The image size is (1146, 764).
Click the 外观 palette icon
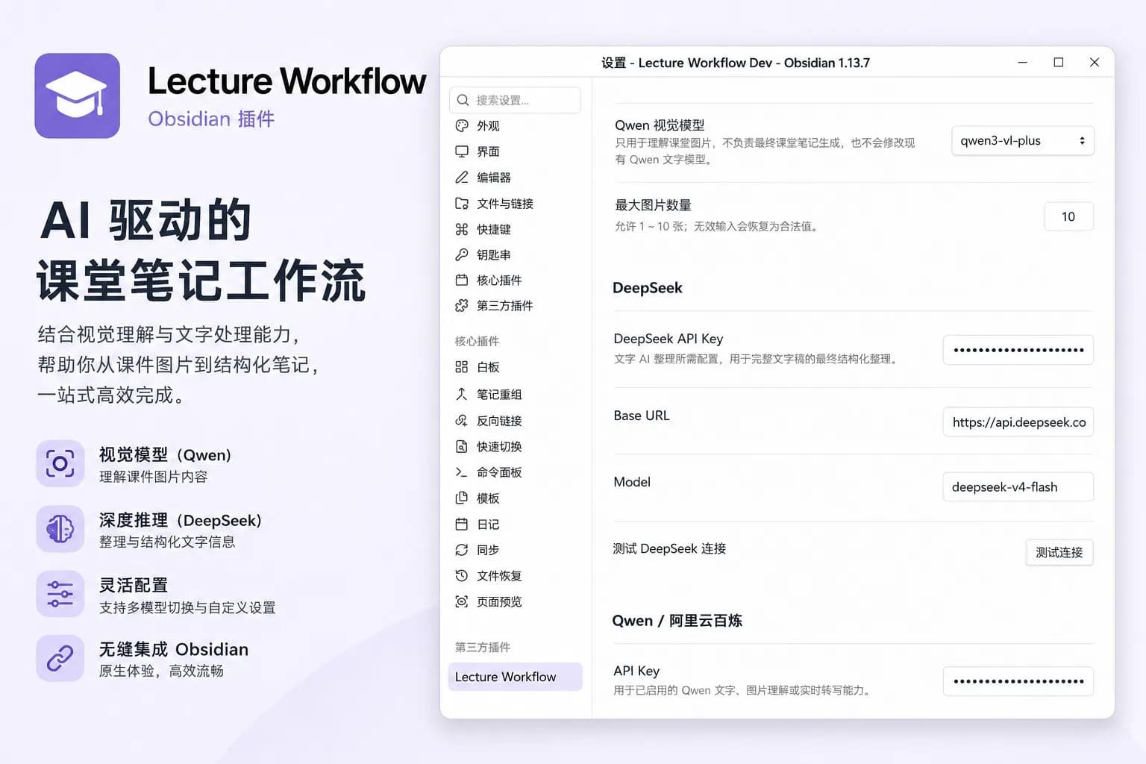pos(462,126)
